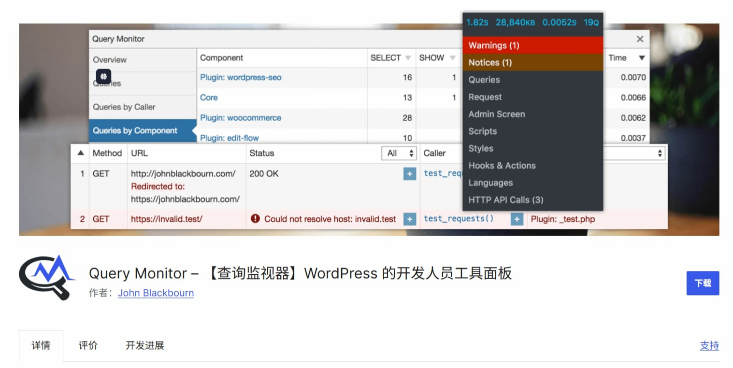Click the blue 下载 button
The height and width of the screenshot is (368, 733).
pyautogui.click(x=703, y=283)
